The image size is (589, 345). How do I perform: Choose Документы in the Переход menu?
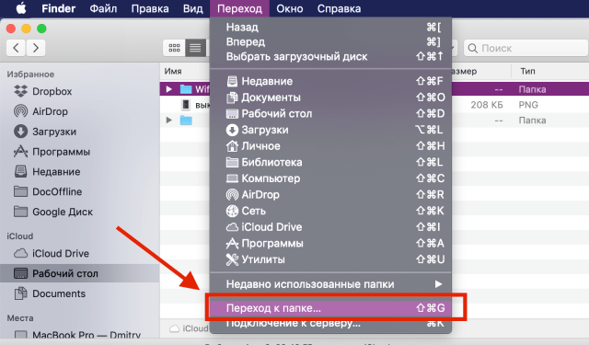[x=330, y=98]
